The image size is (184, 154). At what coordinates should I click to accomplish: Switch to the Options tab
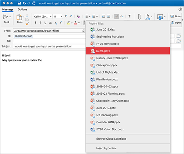tap(22, 10)
